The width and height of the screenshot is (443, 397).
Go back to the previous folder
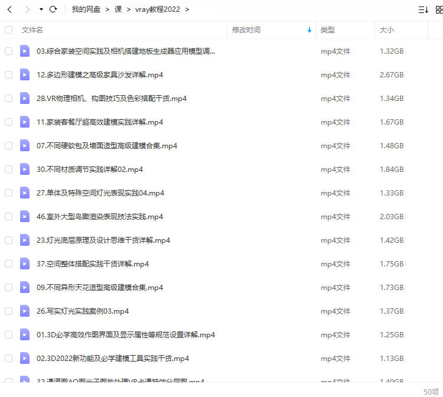9,9
